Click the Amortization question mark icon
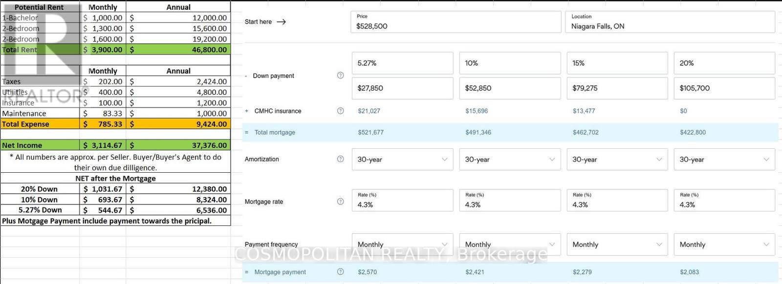Viewport: 782px width, 284px height. pyautogui.click(x=341, y=159)
